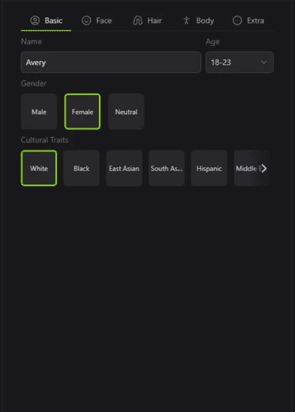Screen dimensions: 295x412
Task: Choose the Black cultural trait
Action: [81, 168]
